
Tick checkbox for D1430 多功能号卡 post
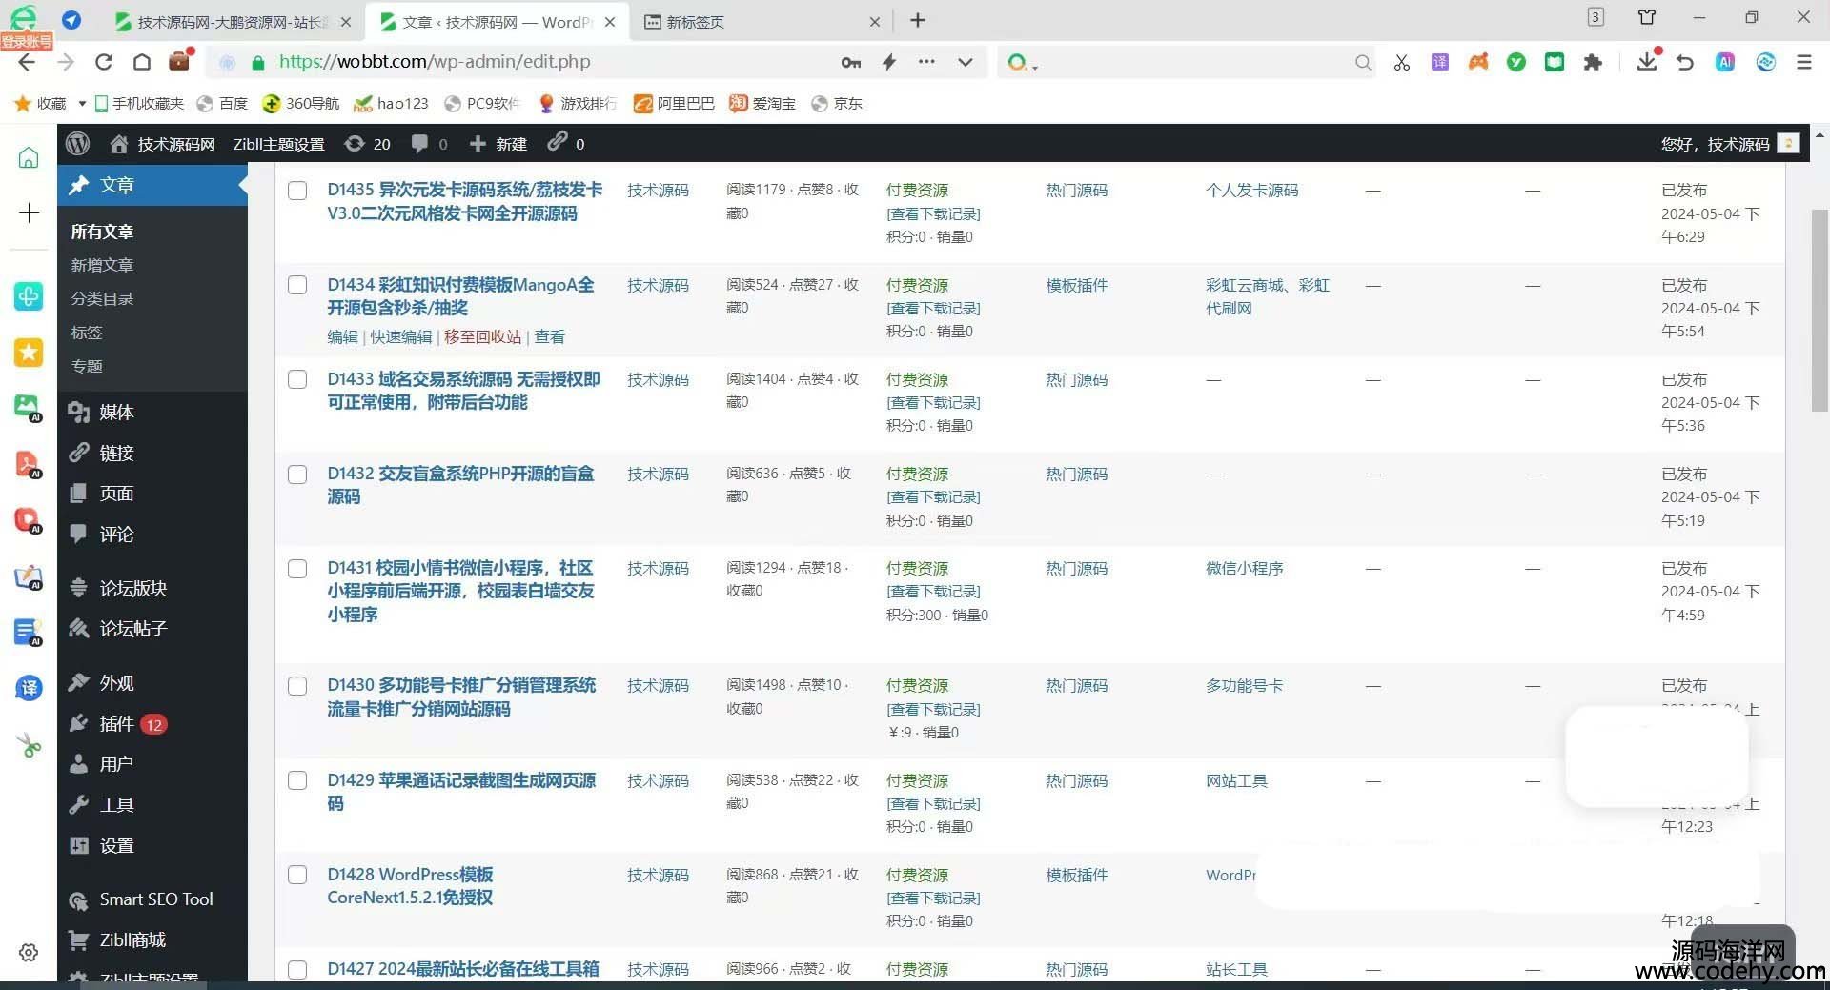click(297, 686)
